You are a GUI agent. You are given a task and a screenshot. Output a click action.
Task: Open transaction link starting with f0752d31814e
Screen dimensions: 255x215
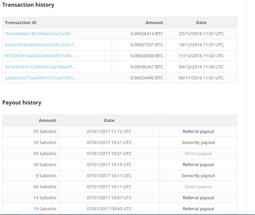click(x=39, y=56)
